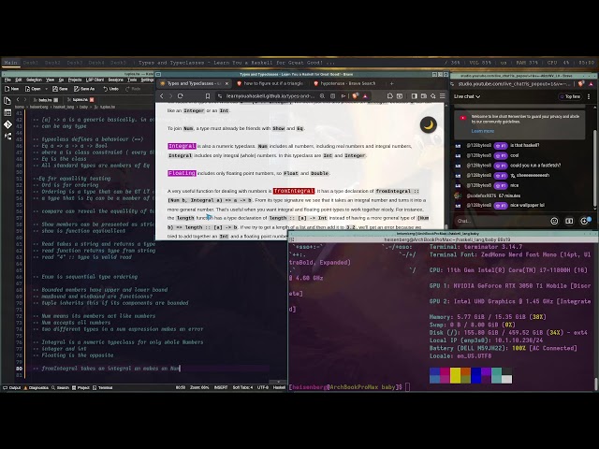This screenshot has width=599, height=449.
Task: Open the Edit menu in Kate
Action: (x=19, y=80)
